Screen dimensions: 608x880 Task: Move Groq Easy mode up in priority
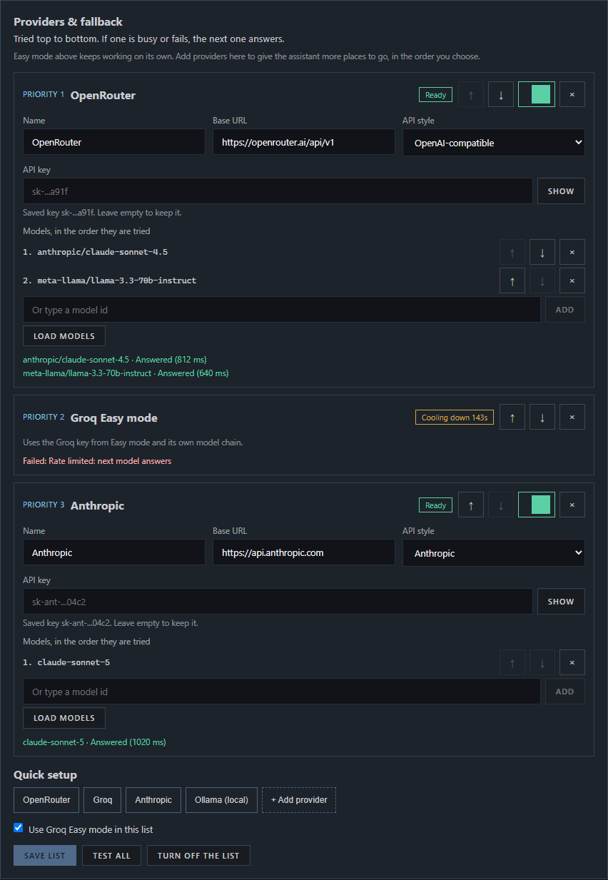click(x=512, y=418)
